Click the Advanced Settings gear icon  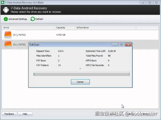(x=6, y=19)
